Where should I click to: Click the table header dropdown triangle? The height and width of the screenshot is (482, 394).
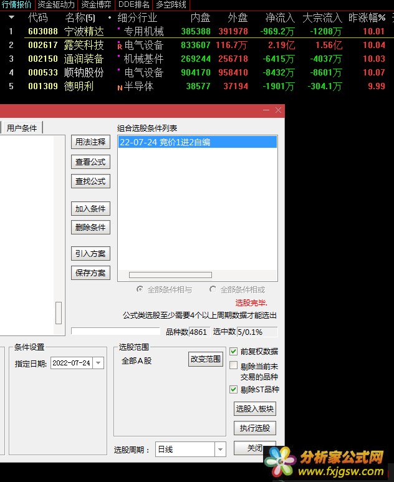click(12, 17)
